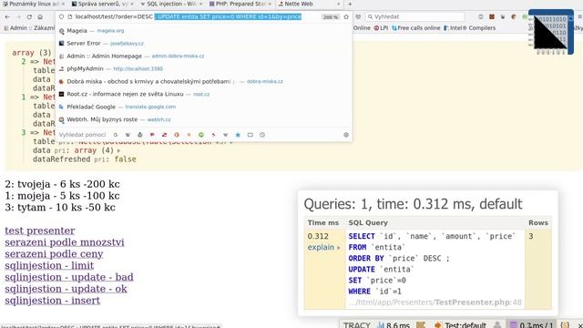Open LPI bookmark
The image size is (583, 328).
point(381,28)
